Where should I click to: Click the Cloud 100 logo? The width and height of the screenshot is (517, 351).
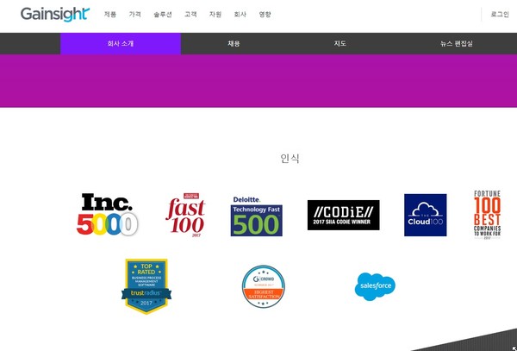click(x=426, y=215)
